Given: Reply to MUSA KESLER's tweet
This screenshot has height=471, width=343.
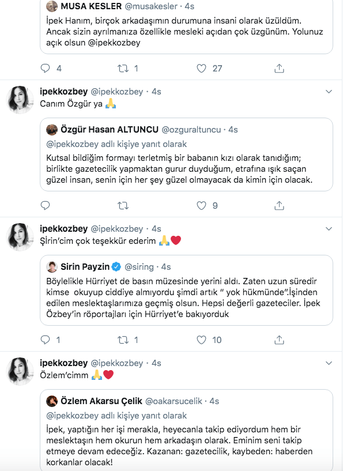Looking at the screenshot, I should click(x=46, y=68).
